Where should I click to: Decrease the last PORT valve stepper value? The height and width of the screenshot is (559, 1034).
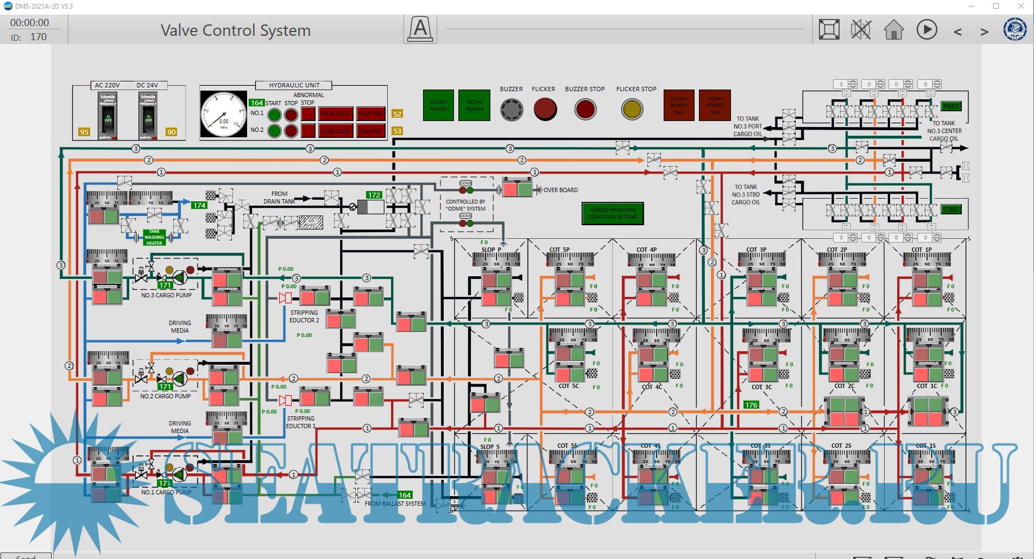(937, 86)
